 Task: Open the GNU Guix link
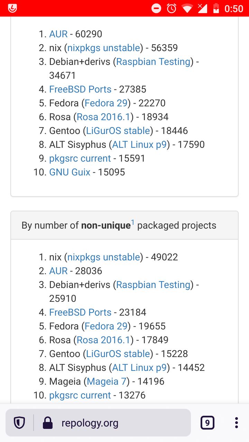70,172
